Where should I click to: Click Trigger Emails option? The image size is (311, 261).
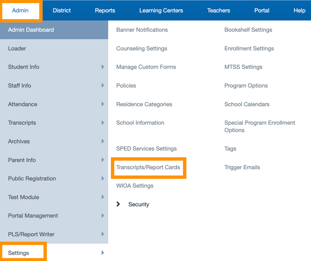[242, 167]
